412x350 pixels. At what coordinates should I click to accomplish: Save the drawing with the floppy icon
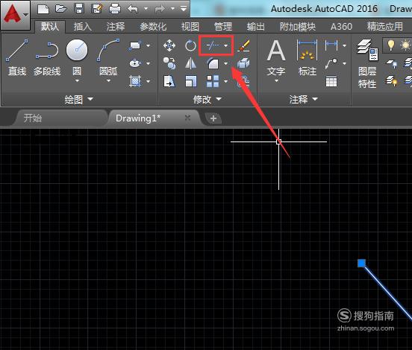79,9
